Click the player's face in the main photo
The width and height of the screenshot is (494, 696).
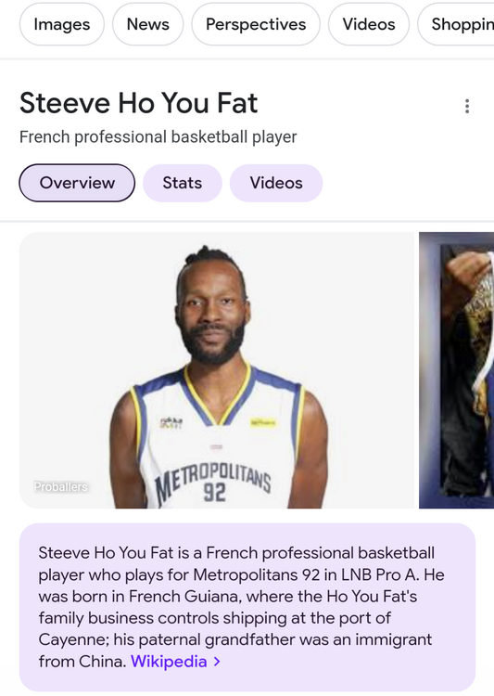pyautogui.click(x=212, y=313)
